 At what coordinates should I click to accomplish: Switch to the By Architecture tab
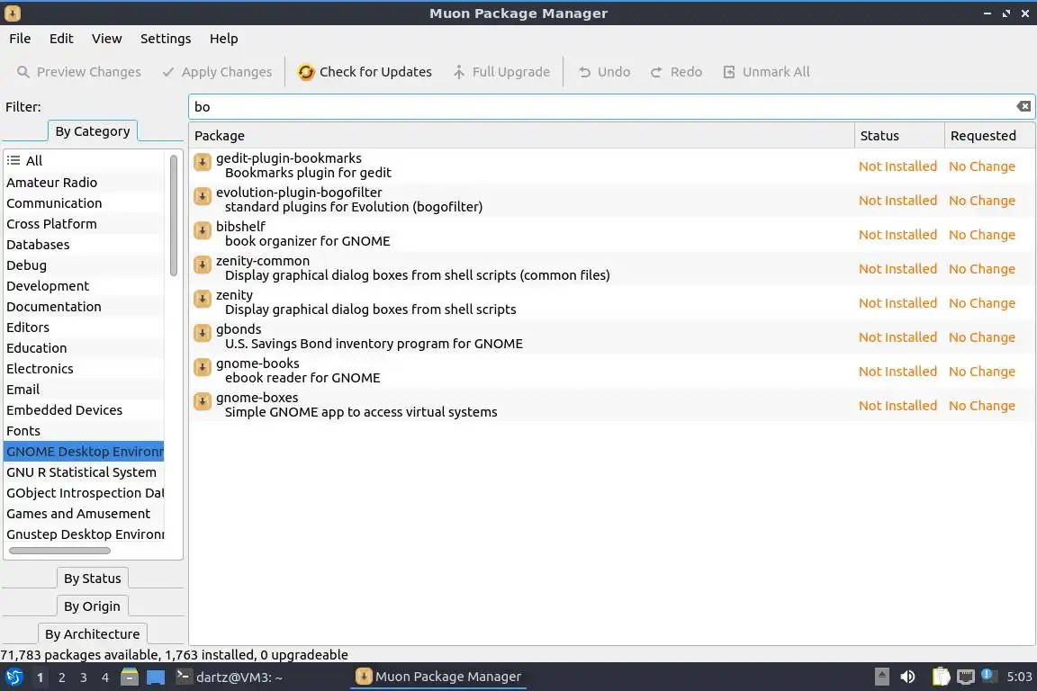[x=93, y=633]
